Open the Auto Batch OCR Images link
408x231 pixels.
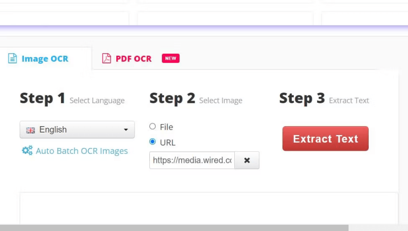pyautogui.click(x=82, y=151)
